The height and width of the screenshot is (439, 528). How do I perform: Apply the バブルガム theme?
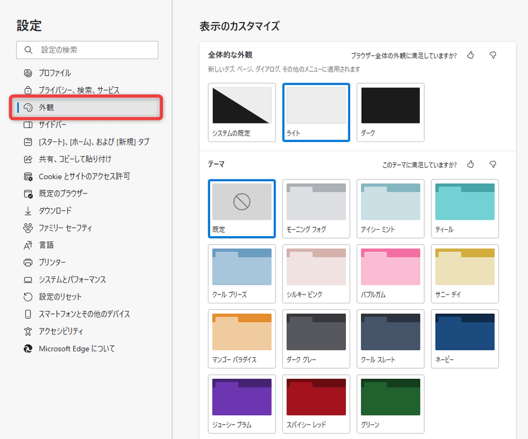pyautogui.click(x=390, y=274)
